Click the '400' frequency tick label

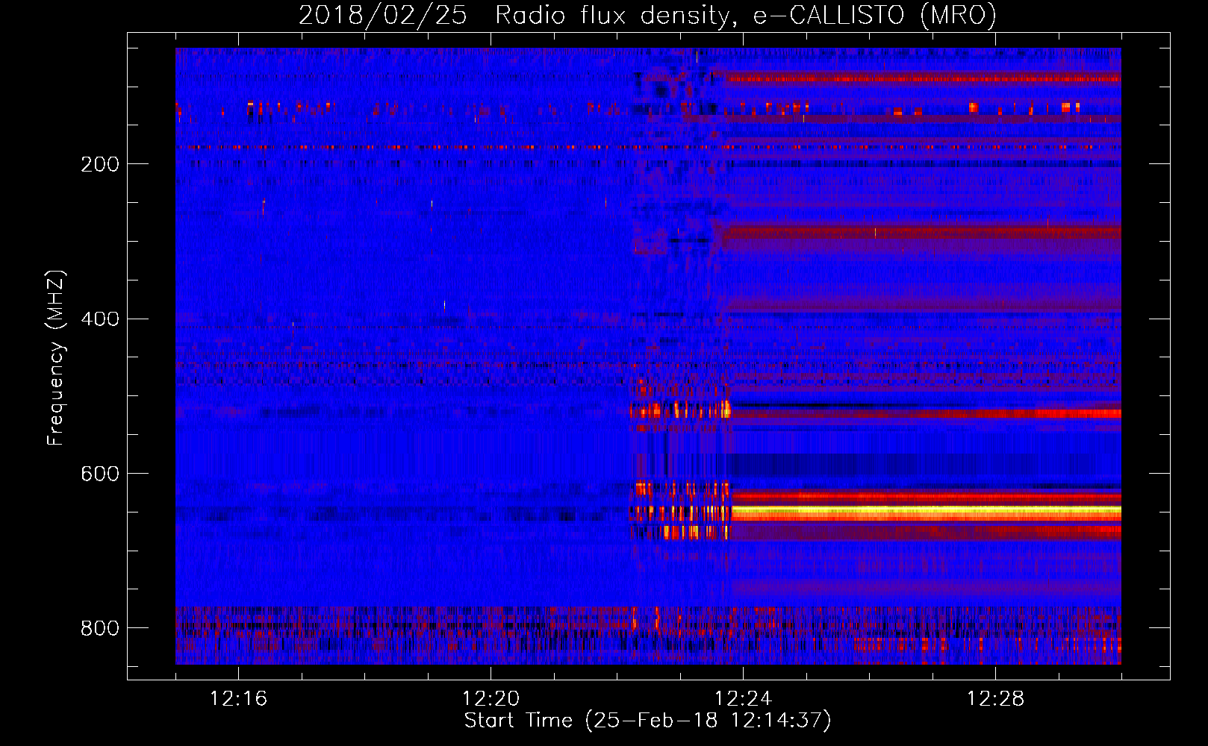[100, 319]
